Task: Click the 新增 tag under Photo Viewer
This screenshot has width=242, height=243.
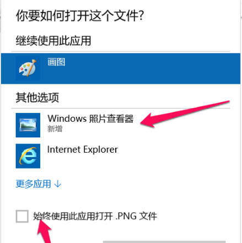Action: coord(55,129)
